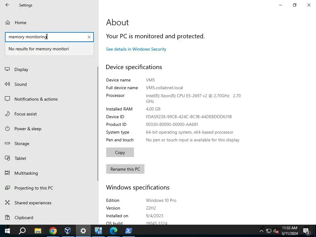Click the sidebar vertical scrollbar
316x237 pixels.
point(98,123)
